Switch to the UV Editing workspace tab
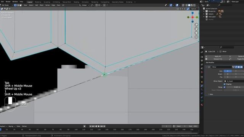This screenshot has width=244, height=137. point(56,2)
